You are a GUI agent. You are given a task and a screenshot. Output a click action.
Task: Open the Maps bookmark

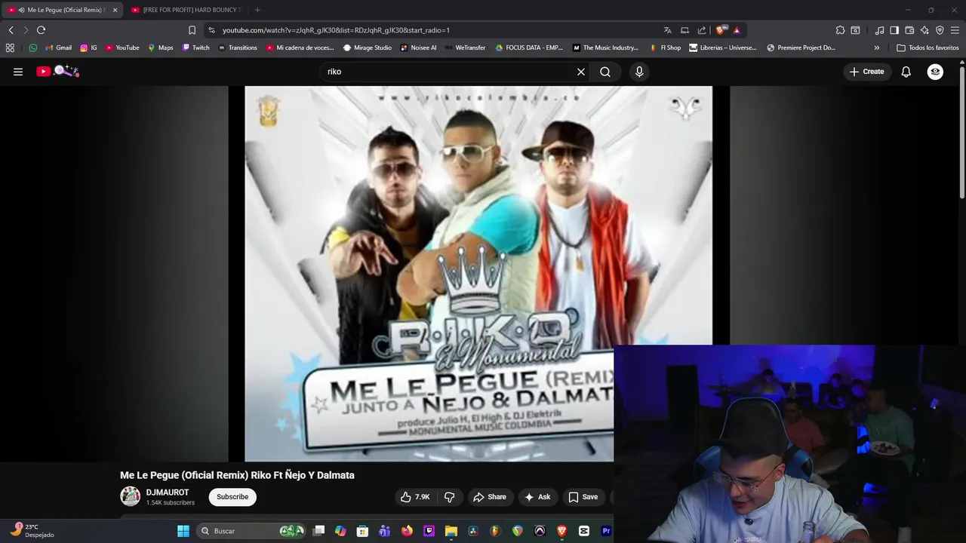click(x=160, y=48)
